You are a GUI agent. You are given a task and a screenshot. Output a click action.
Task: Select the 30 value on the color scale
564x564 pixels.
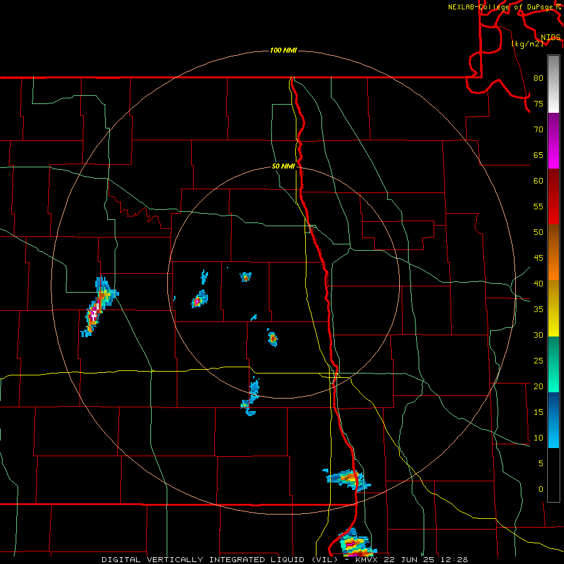tap(538, 335)
